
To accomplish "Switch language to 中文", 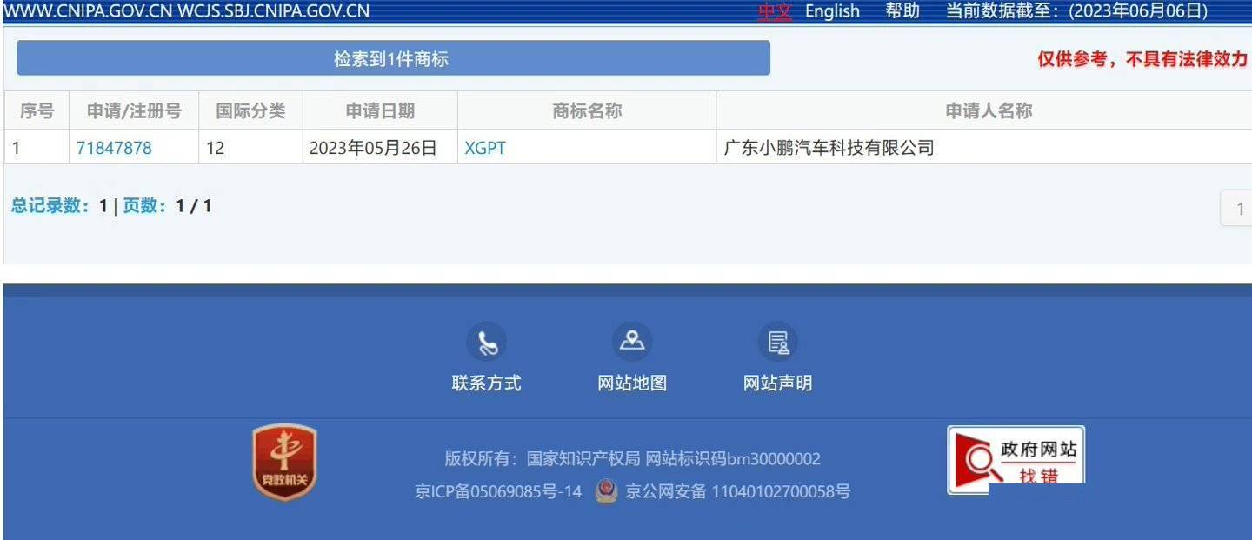I will (x=775, y=11).
